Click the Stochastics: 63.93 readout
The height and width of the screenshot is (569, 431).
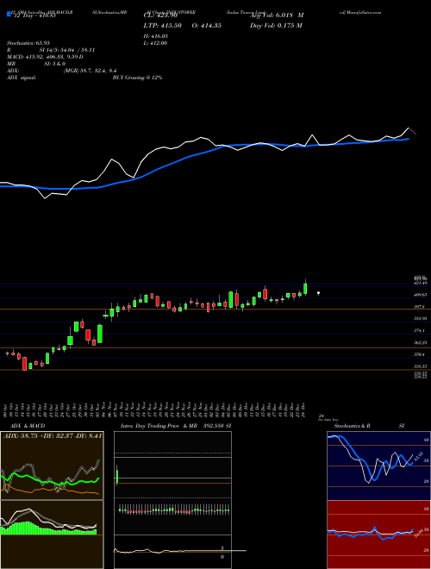[x=28, y=43]
